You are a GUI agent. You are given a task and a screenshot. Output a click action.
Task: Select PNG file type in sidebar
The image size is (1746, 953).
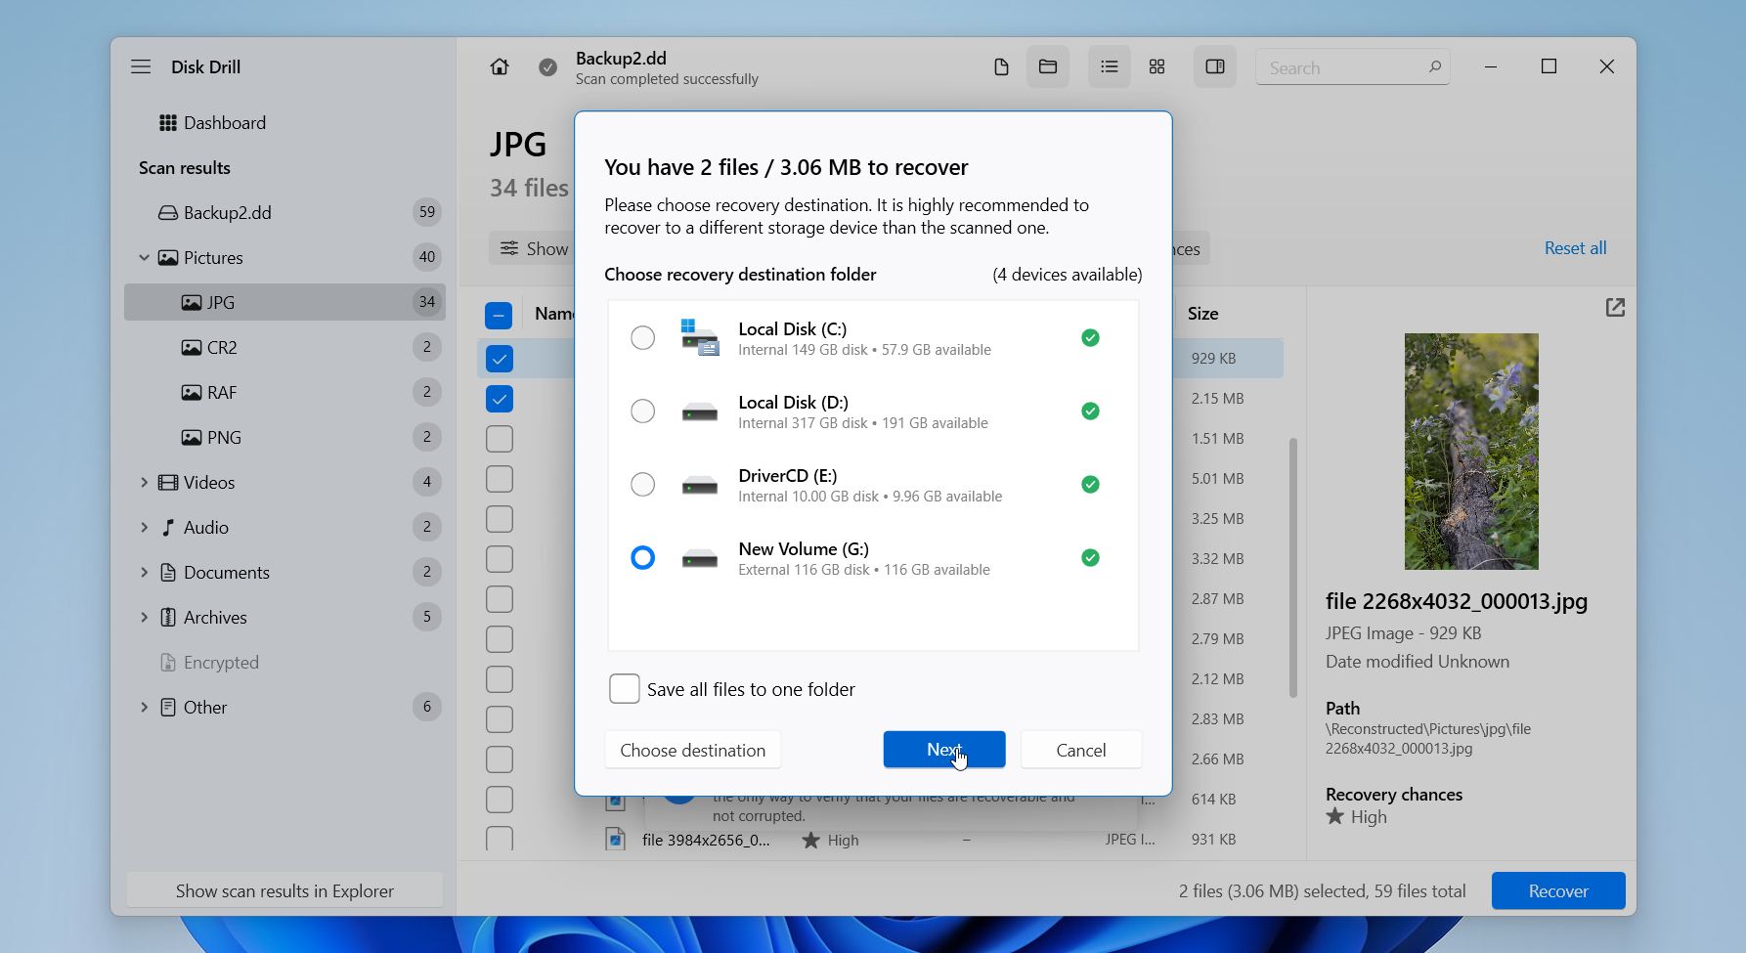(x=284, y=438)
